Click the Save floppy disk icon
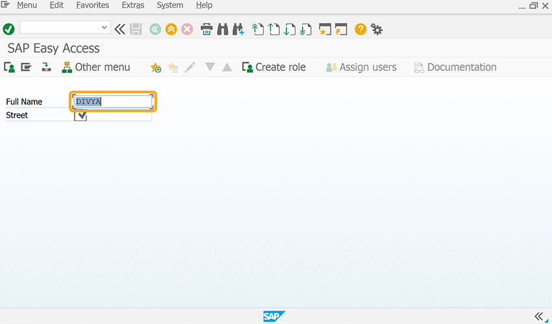Screen dimensions: 552x324 [136, 29]
